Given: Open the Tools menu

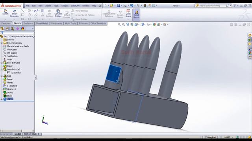Looking at the screenshot, I should [56, 5].
